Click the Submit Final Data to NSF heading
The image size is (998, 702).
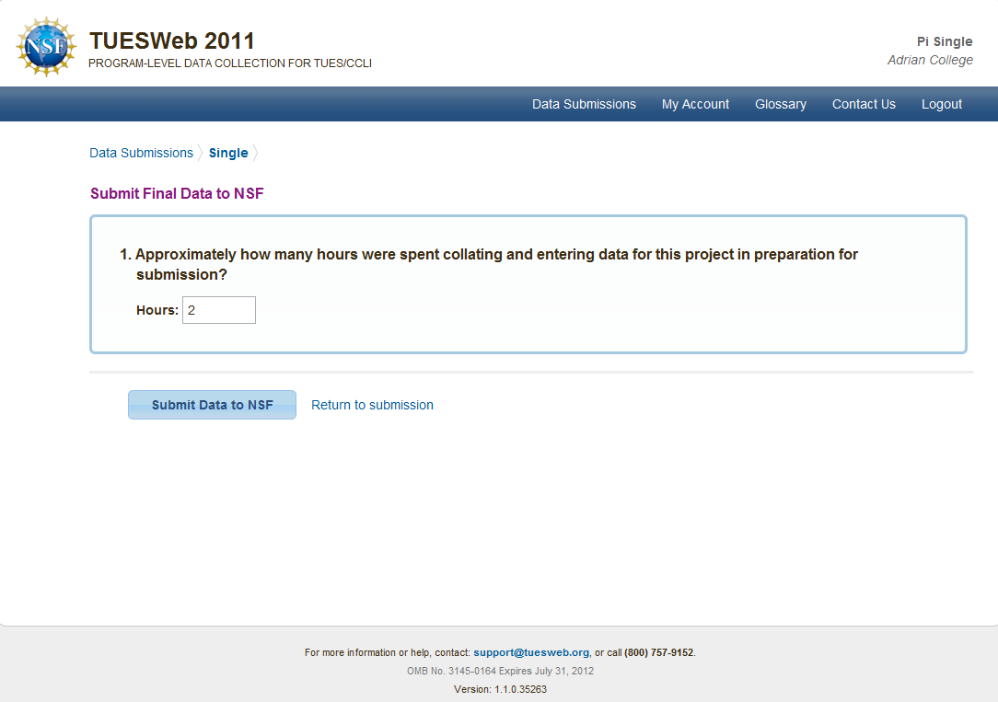pos(177,193)
